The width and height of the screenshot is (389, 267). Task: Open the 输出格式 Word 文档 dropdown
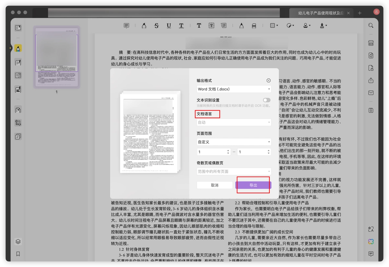coord(234,89)
